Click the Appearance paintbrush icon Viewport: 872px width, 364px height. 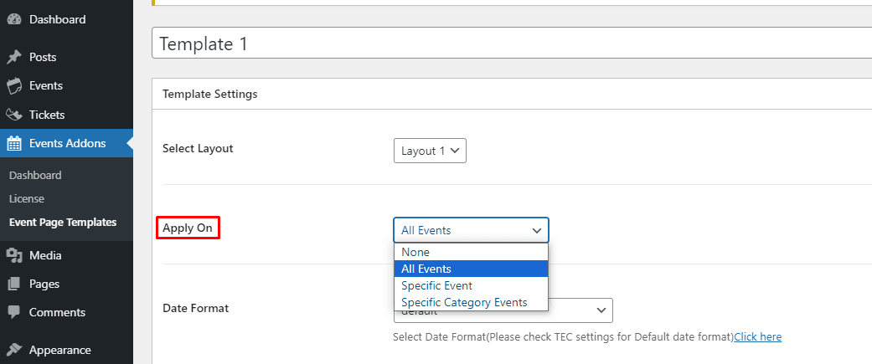[x=14, y=351]
